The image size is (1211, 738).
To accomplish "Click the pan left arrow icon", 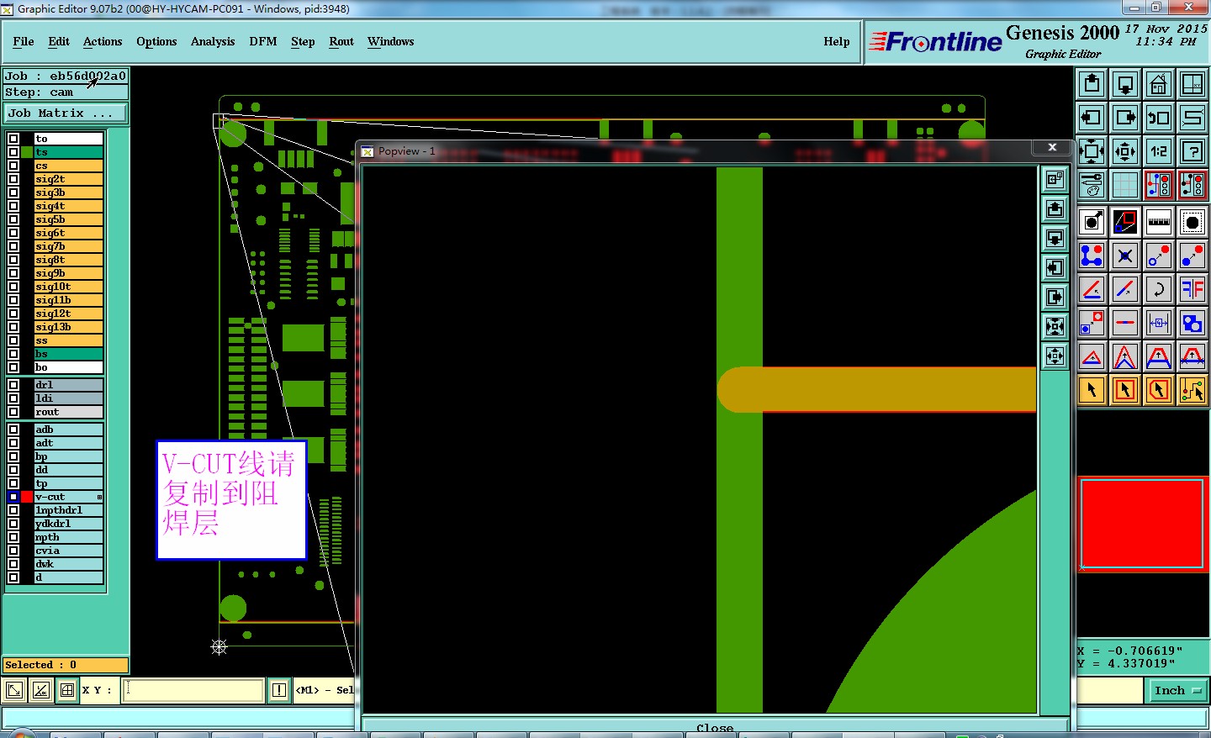I will coord(1092,118).
